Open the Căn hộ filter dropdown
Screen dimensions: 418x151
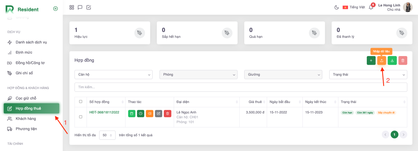(113, 75)
